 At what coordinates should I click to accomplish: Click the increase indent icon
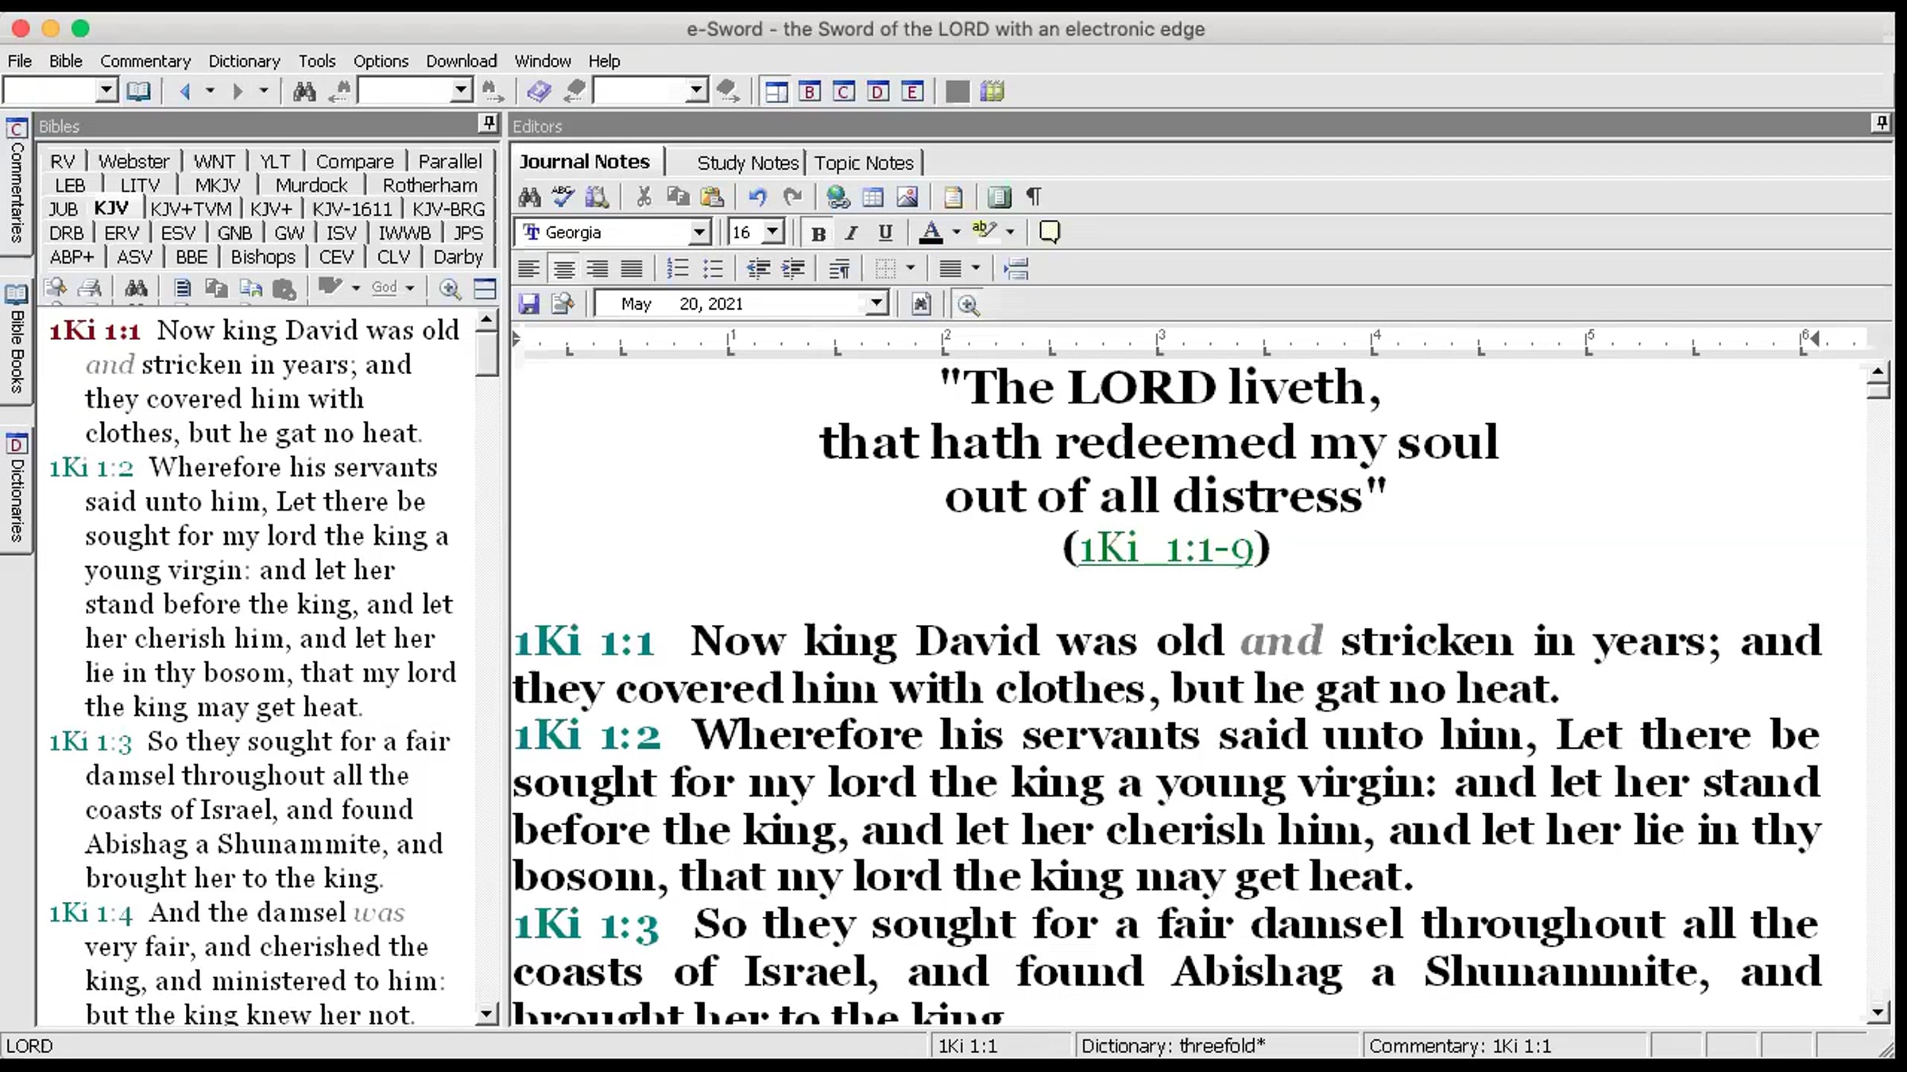point(793,268)
